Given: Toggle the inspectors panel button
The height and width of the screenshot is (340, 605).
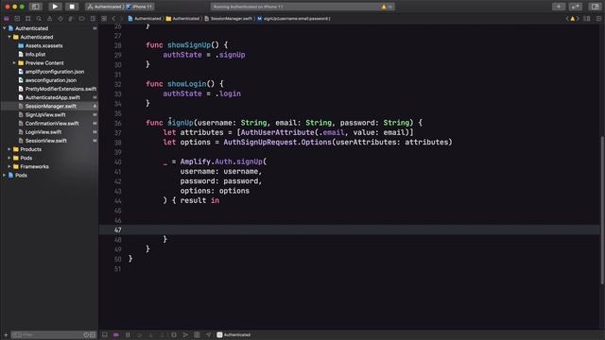Looking at the screenshot, I should pos(595,7).
